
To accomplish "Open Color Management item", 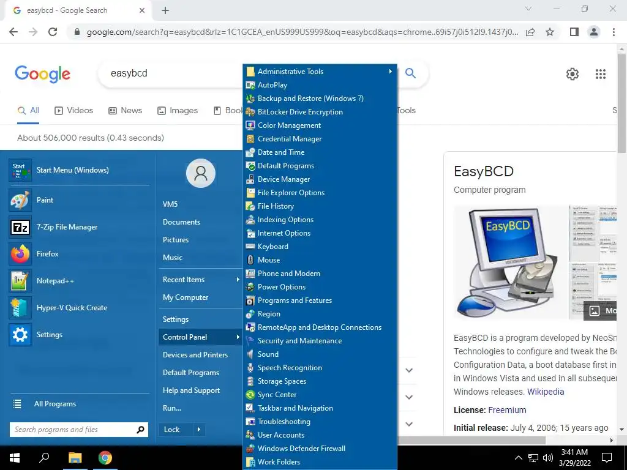I will pyautogui.click(x=320, y=125).
